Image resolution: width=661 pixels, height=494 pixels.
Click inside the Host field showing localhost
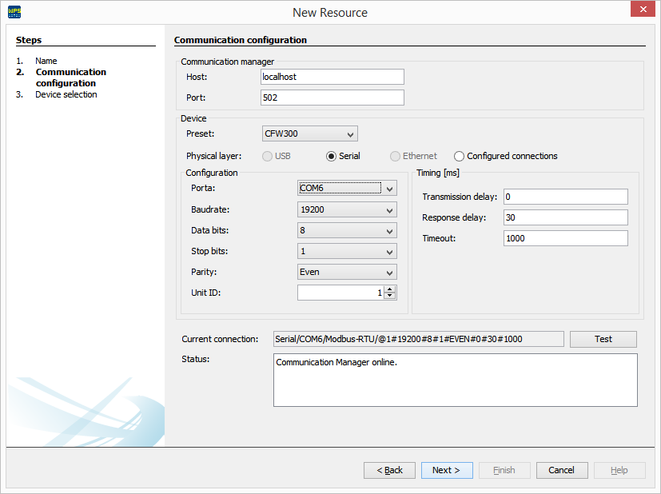331,76
